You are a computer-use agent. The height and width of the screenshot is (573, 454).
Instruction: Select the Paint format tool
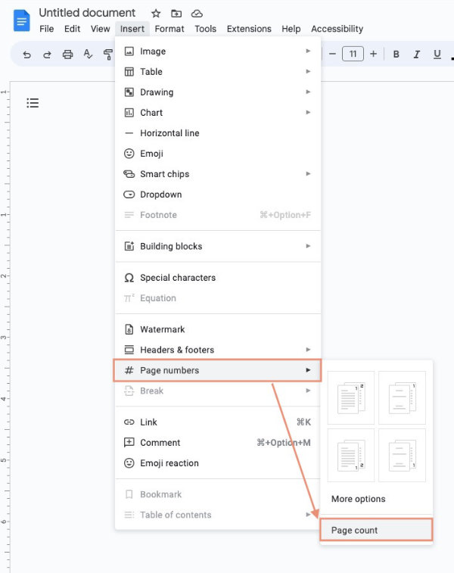(107, 54)
